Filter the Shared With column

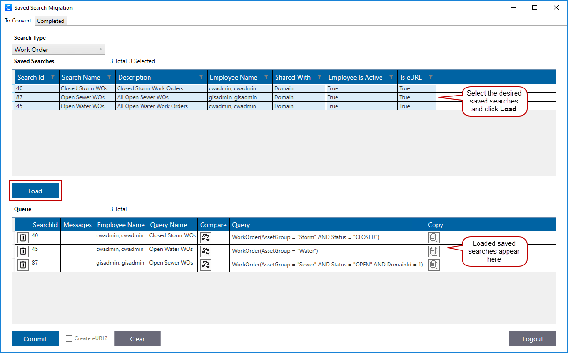tap(320, 77)
